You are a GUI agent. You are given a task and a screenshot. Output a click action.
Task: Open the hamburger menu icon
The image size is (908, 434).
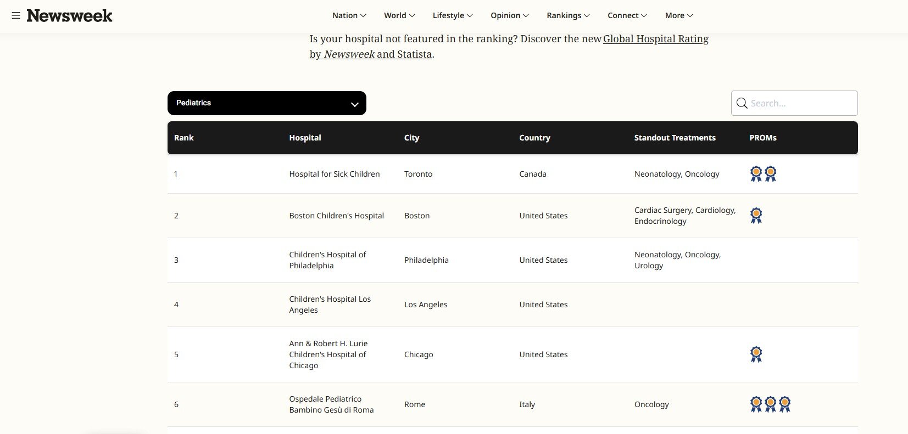[x=16, y=15]
